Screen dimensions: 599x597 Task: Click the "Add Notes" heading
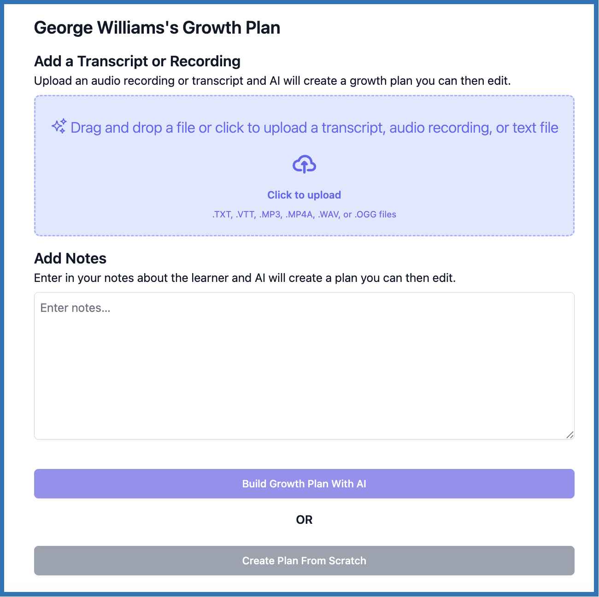70,258
